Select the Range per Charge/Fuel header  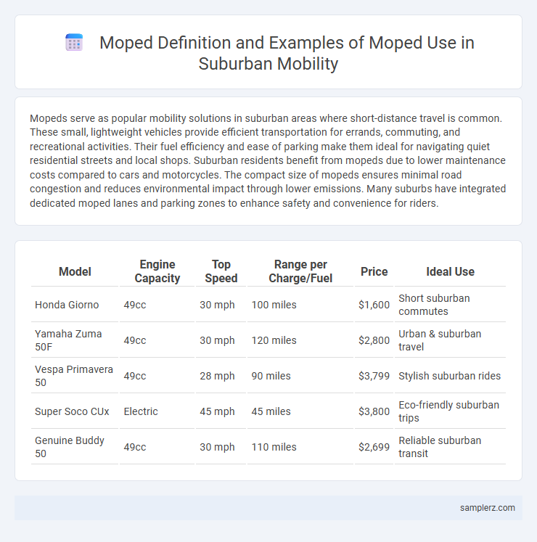(x=300, y=271)
